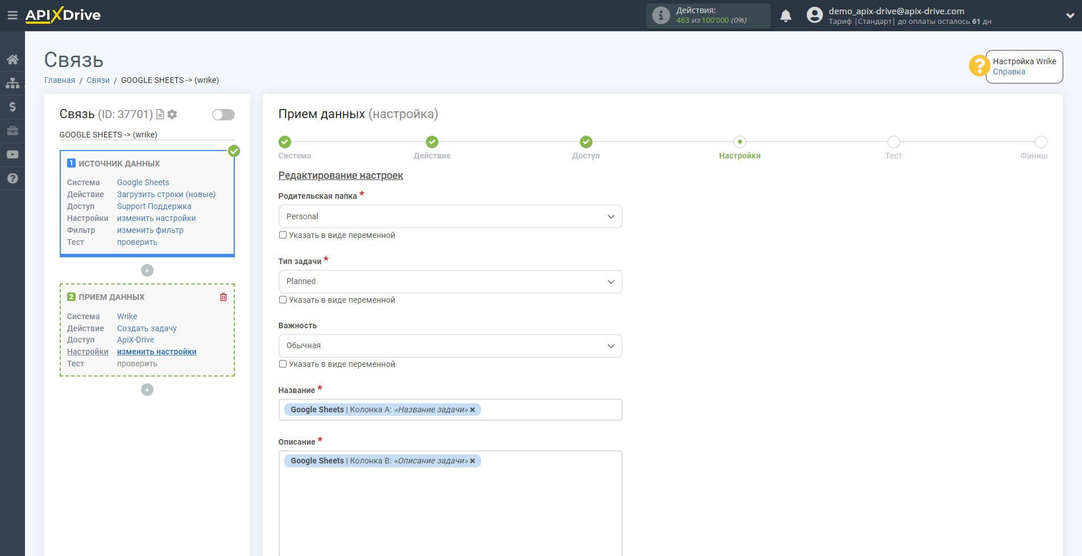The width and height of the screenshot is (1082, 556).
Task: Click the receiver проверить test link
Action: (x=137, y=363)
